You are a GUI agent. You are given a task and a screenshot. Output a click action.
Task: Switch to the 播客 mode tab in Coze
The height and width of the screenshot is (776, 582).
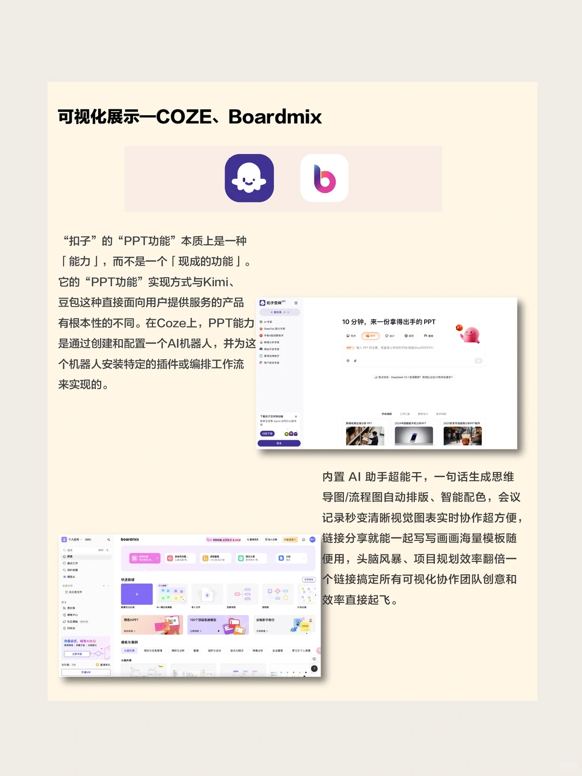pos(428,336)
